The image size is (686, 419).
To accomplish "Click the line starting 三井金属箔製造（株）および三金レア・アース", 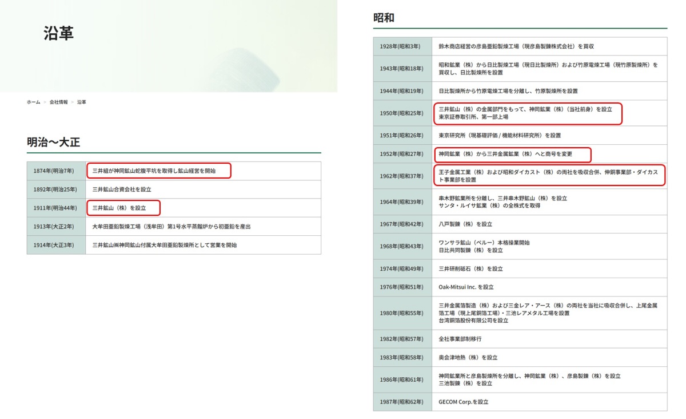I will pos(548,306).
